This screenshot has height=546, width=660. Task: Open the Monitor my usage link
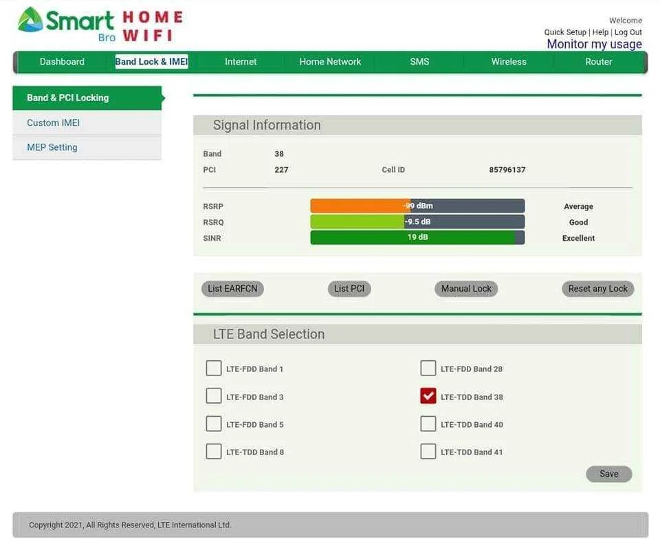coord(594,44)
